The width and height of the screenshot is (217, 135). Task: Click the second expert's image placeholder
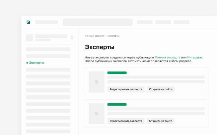(x=96, y=114)
